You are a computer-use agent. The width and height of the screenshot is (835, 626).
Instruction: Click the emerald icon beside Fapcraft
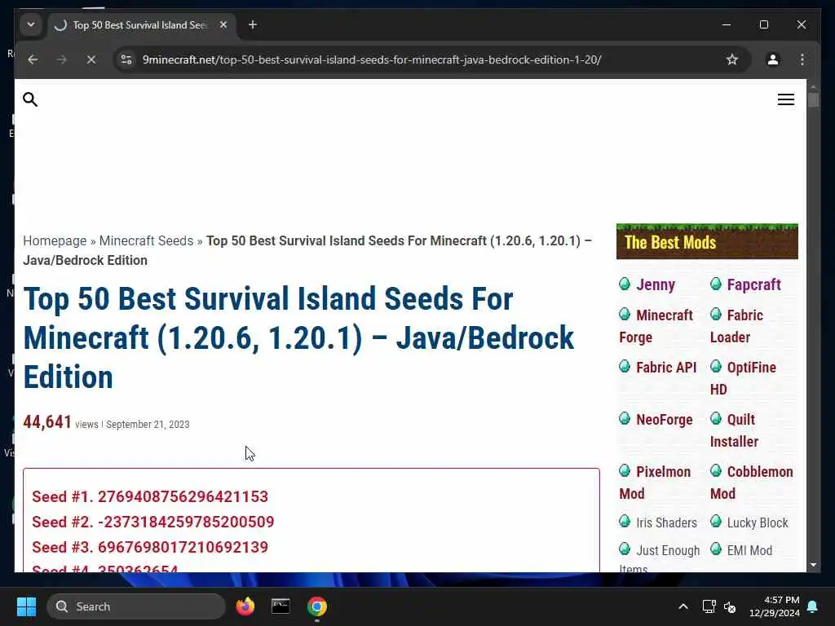pyautogui.click(x=716, y=284)
